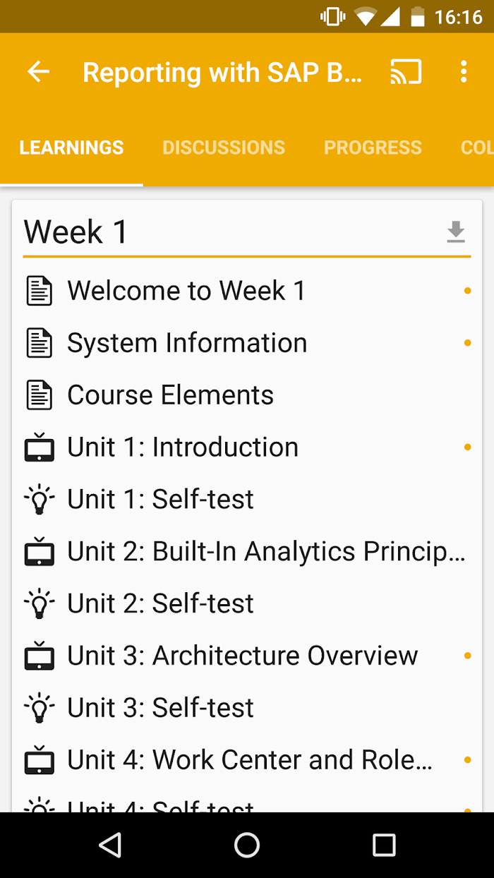Tap lightbulb icon beside Unit 3: Self-test
The image size is (494, 878).
40,708
